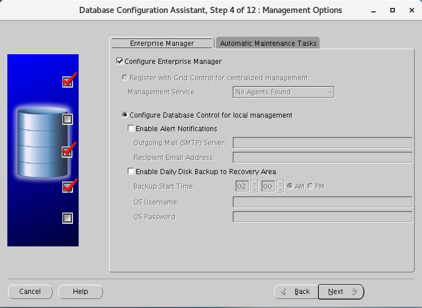Enable Alert Notifications checkbox
422x308 pixels.
pos(131,128)
